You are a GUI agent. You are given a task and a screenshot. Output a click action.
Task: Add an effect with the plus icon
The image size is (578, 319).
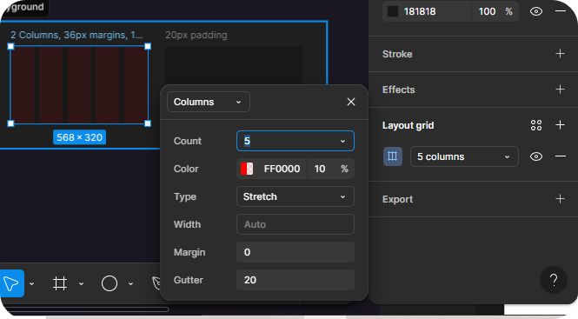560,90
